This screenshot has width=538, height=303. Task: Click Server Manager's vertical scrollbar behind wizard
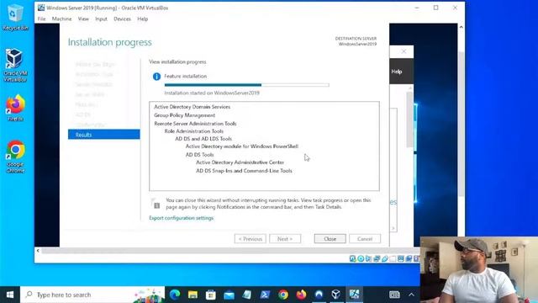point(409,120)
